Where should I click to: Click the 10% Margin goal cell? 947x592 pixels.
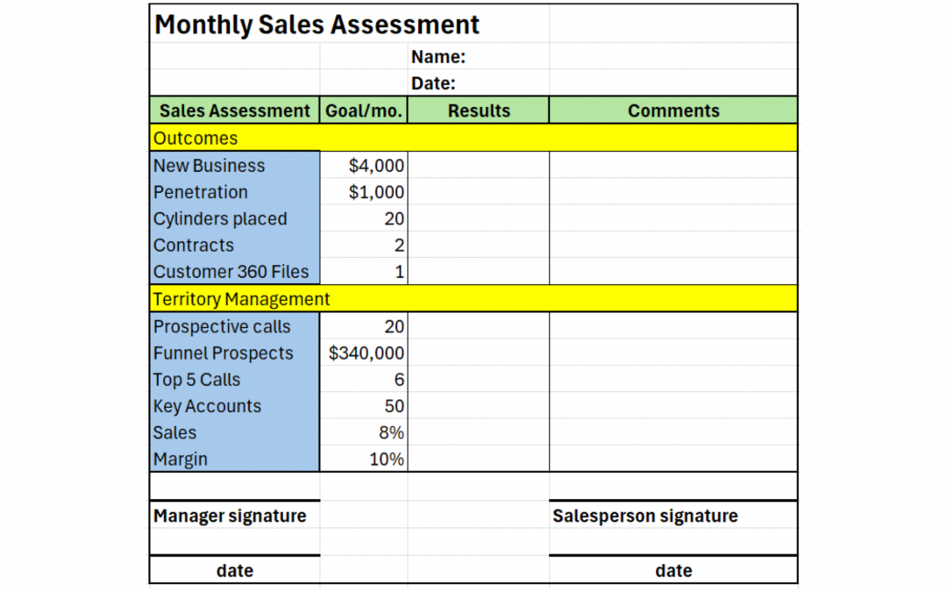365,459
